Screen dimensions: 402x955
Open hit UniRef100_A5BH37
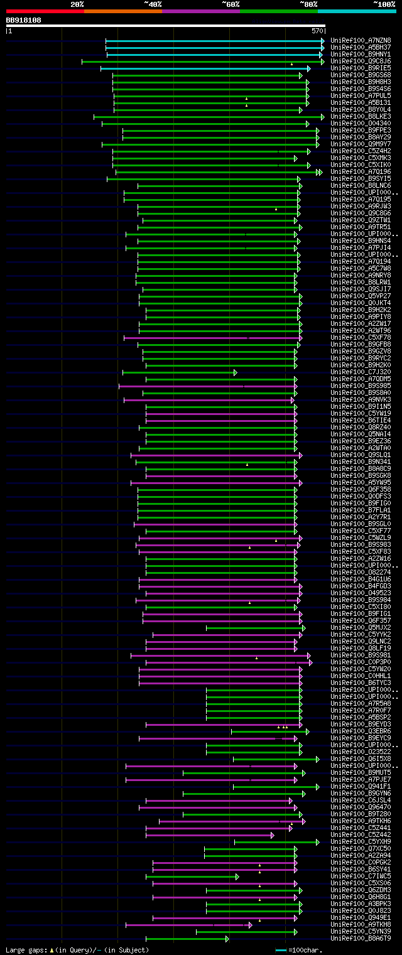pyautogui.click(x=359, y=47)
